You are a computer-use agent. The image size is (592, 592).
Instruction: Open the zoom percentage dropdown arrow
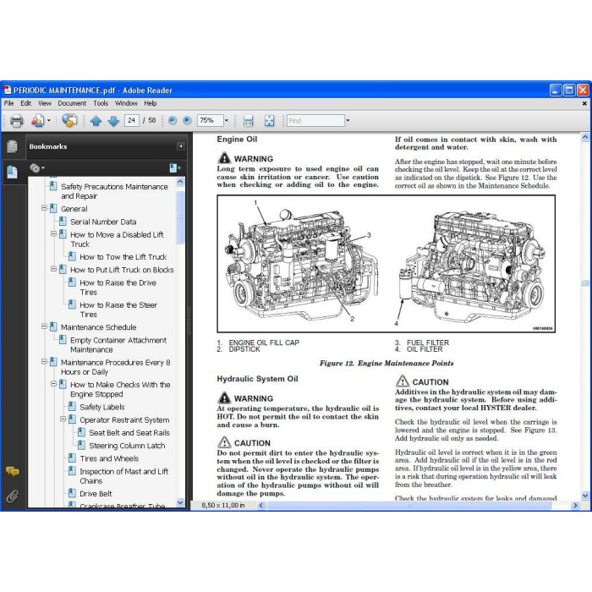click(x=227, y=121)
